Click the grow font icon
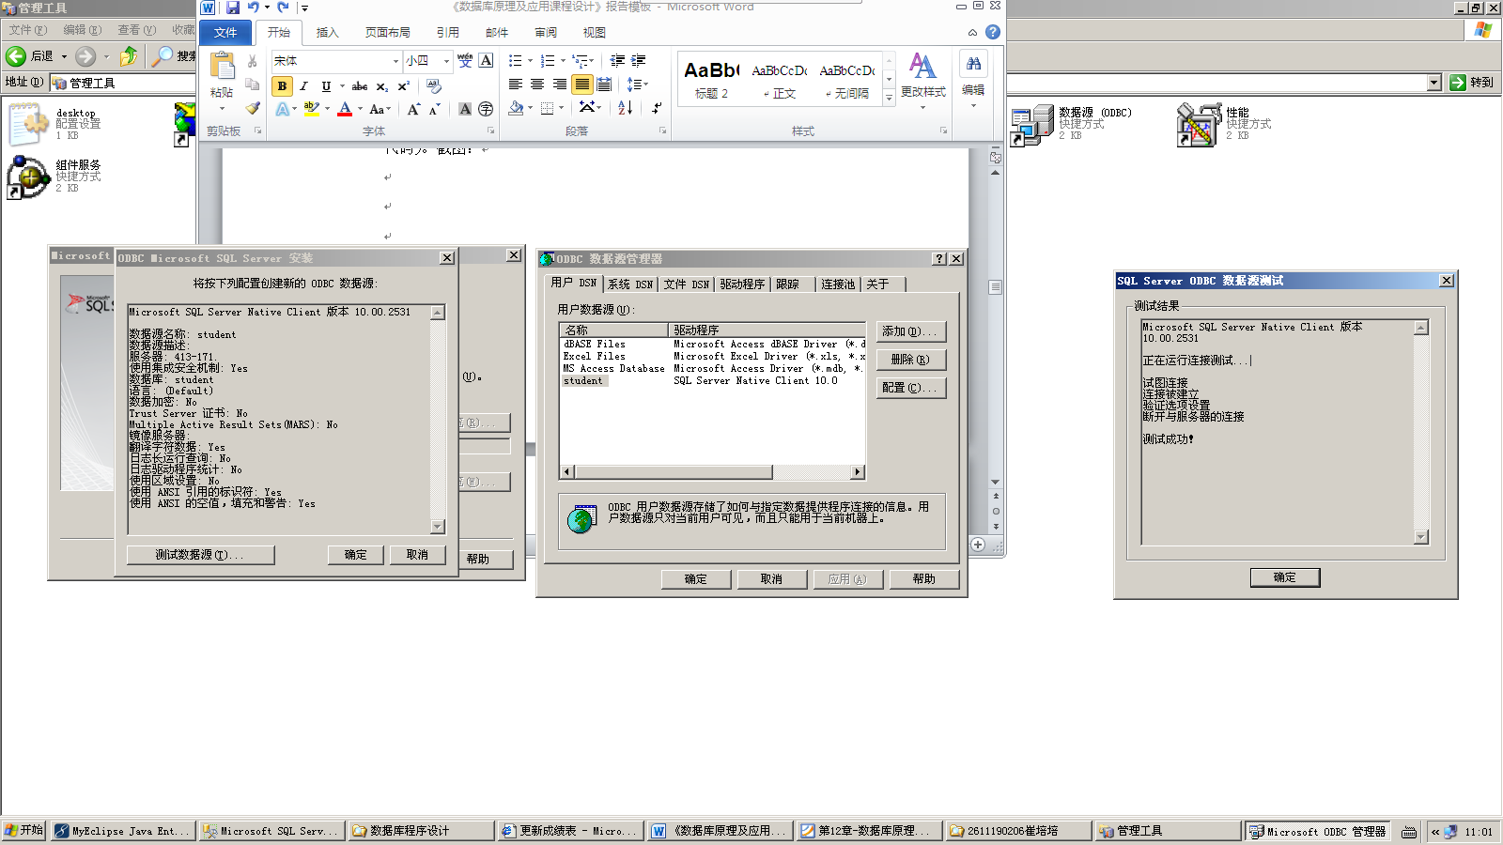 [x=413, y=109]
